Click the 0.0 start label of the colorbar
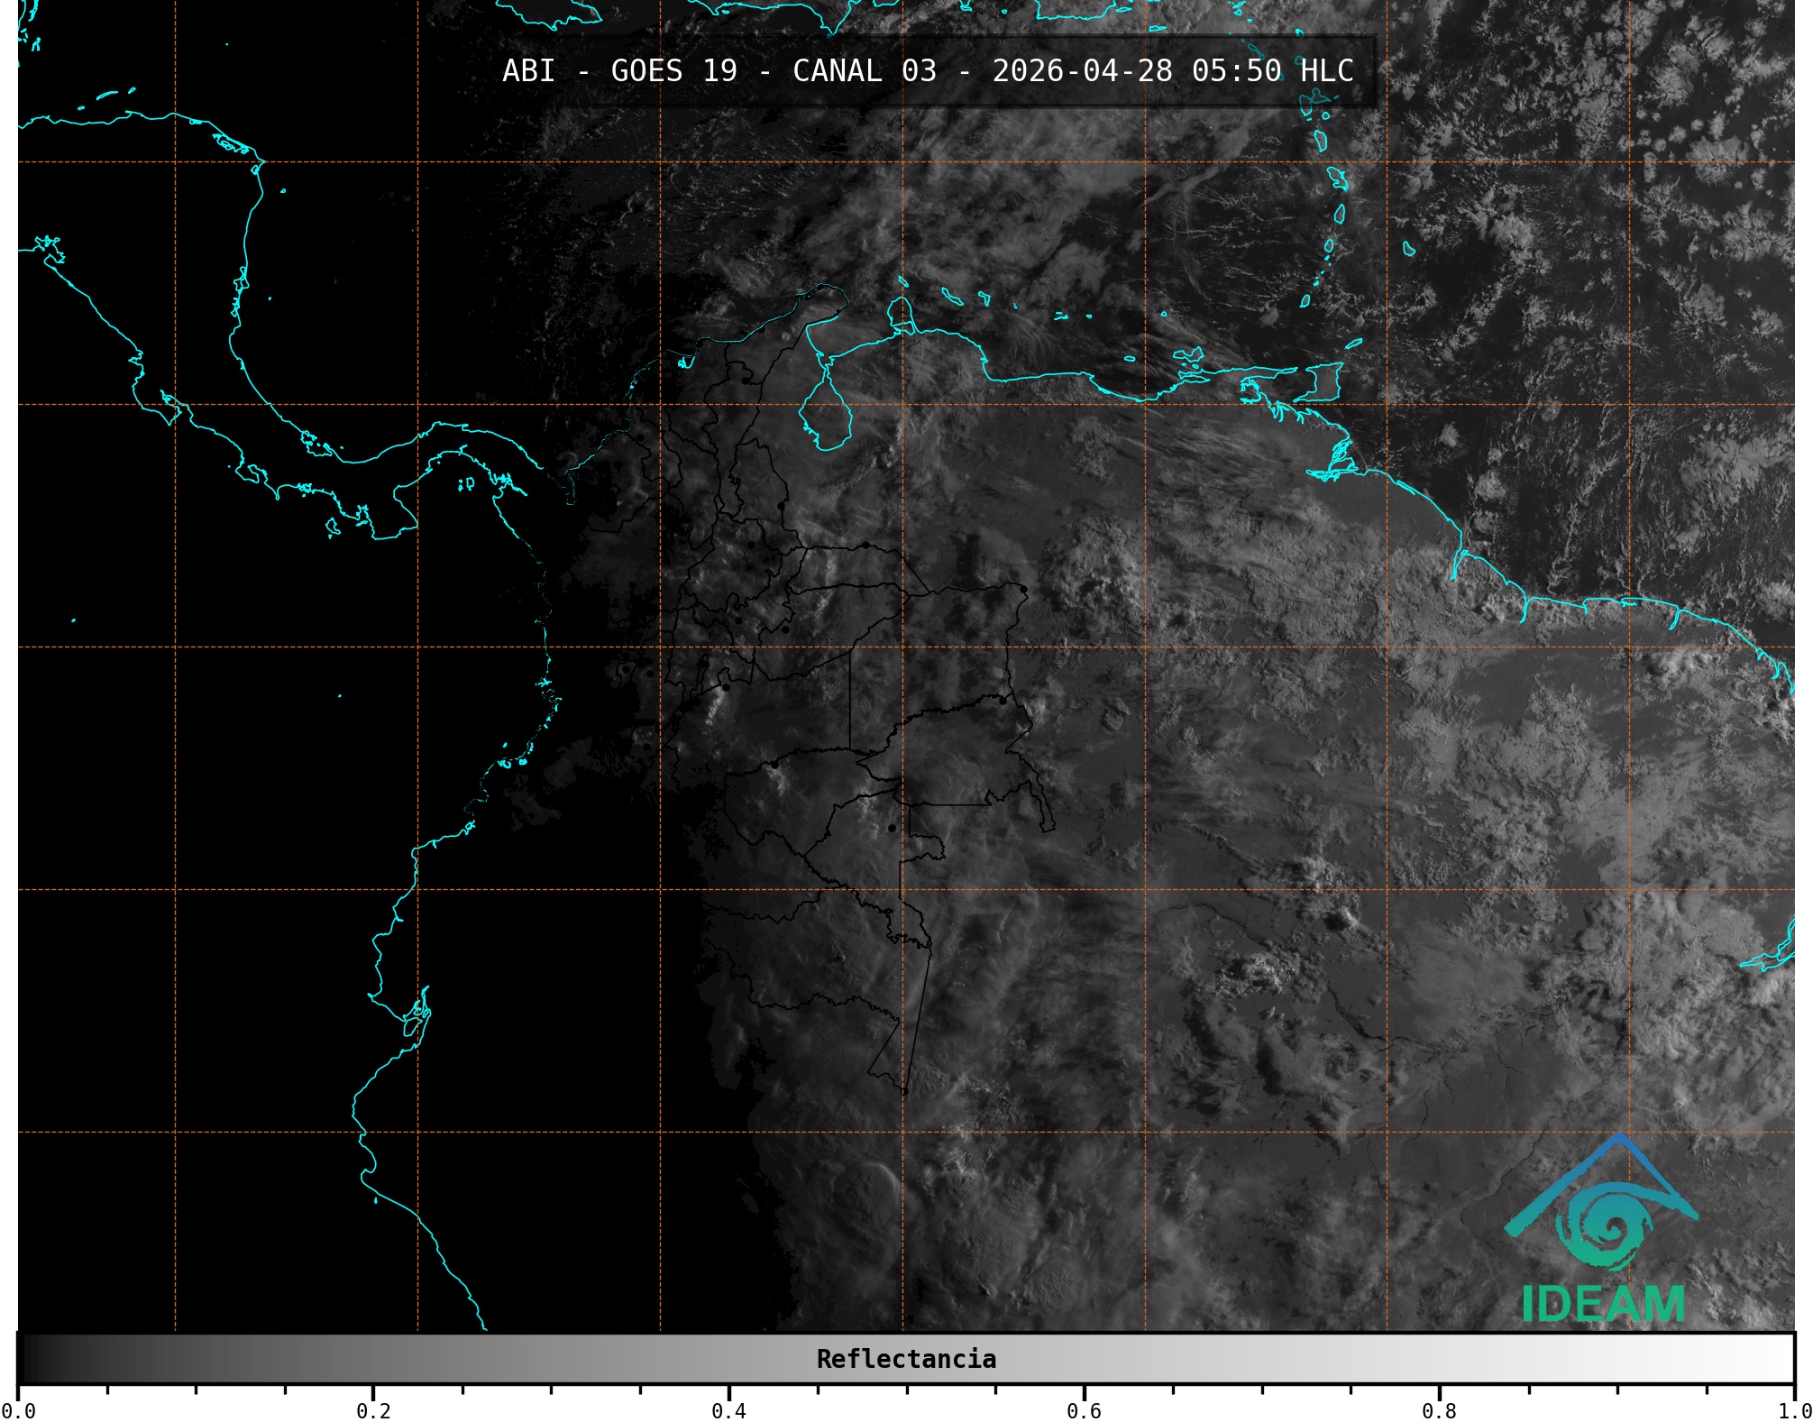Viewport: 1813px width, 1422px height. [x=18, y=1409]
